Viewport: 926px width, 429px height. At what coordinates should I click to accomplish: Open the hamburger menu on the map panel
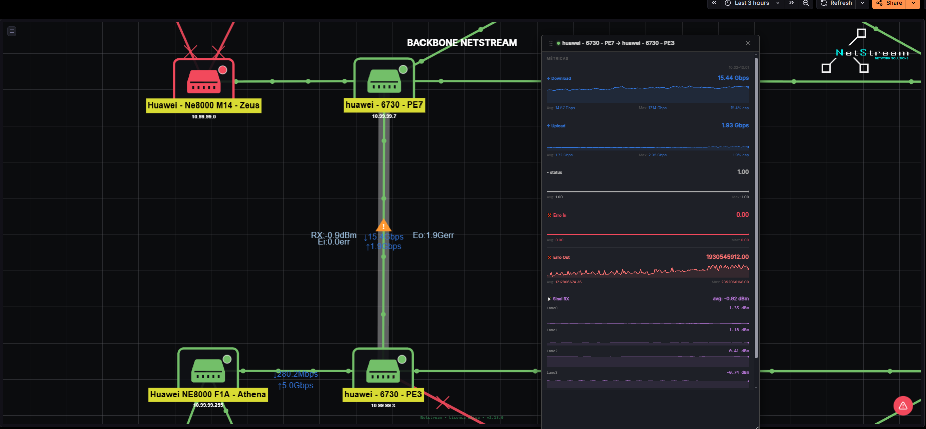[x=12, y=31]
